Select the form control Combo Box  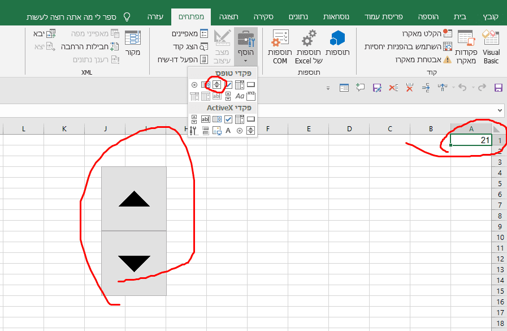coord(240,85)
